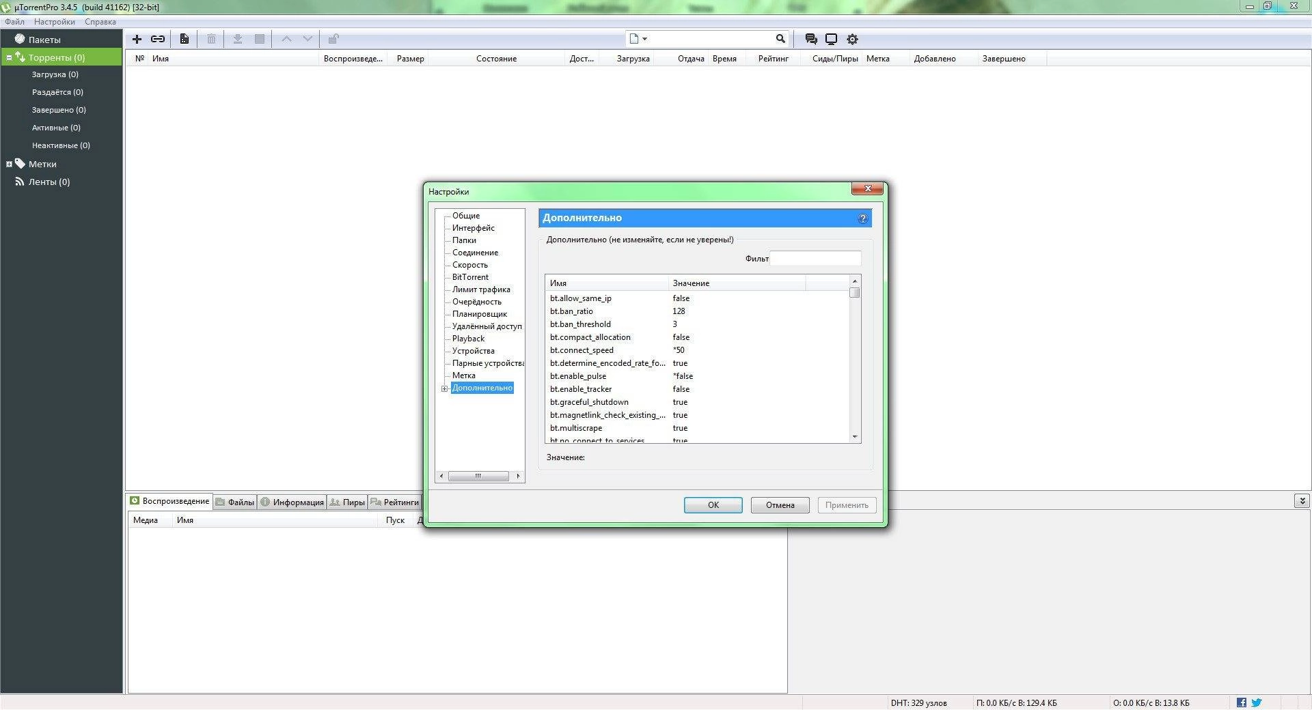Start the download arrow icon
The width and height of the screenshot is (1312, 710).
pyautogui.click(x=238, y=39)
